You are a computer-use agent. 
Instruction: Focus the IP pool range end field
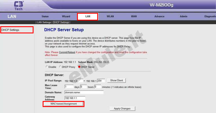point(101,81)
